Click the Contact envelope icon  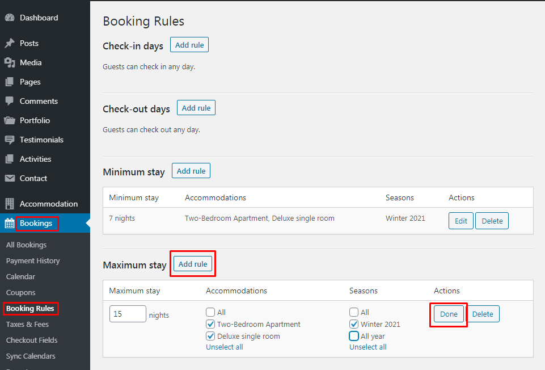[x=10, y=178]
